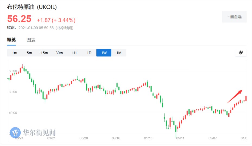Click the 布伦特原油 (UKOIL) title
The height and width of the screenshot is (146, 252).
[32, 7]
